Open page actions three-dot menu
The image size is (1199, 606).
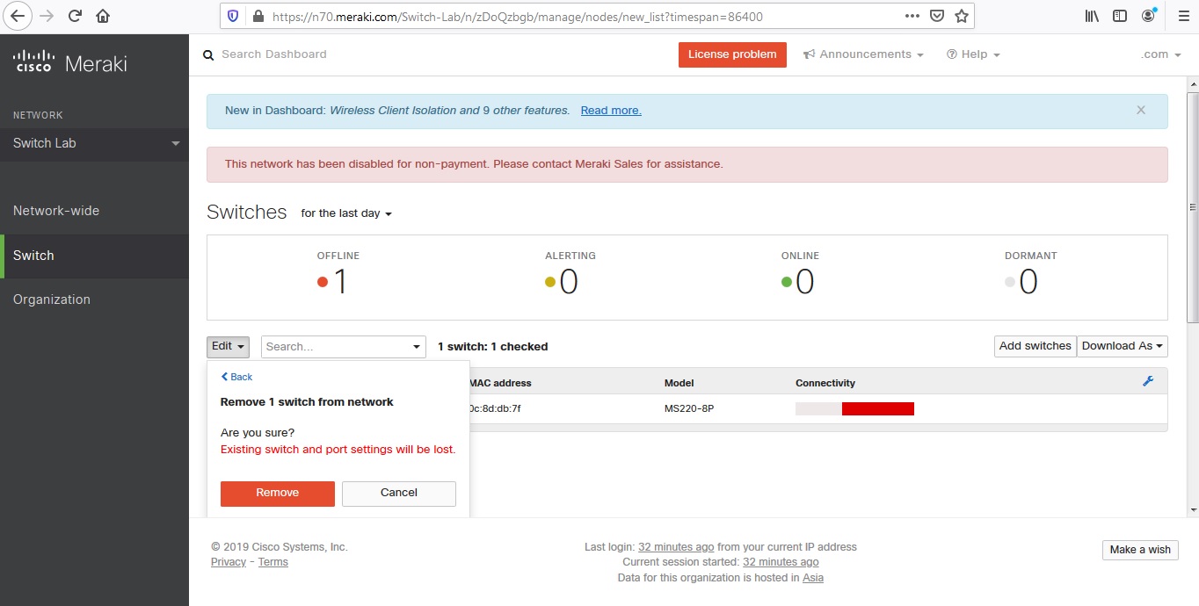912,16
